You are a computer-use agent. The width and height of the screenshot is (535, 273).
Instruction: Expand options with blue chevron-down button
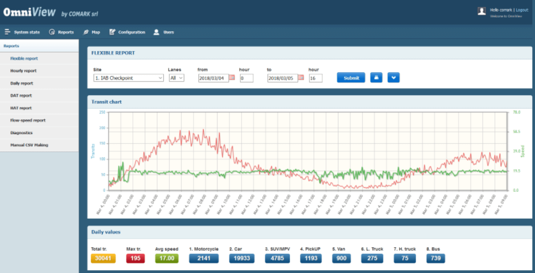click(x=393, y=78)
